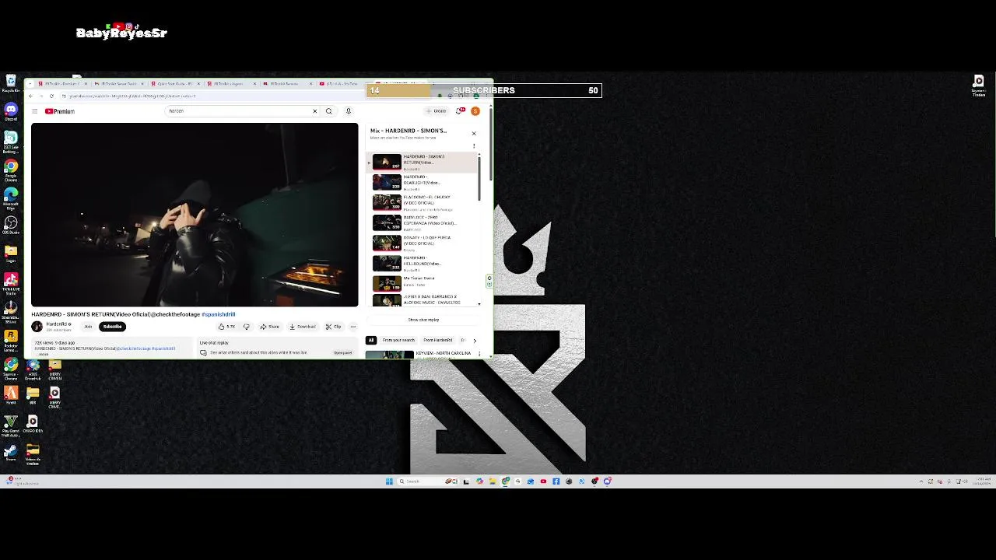Select the From your search chip

pos(398,340)
